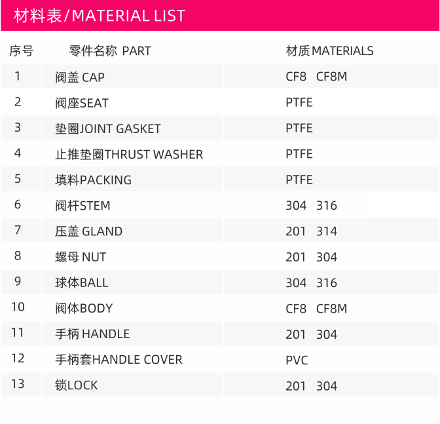Click the 螺母 NUT part name
The height and width of the screenshot is (424, 440).
point(81,257)
